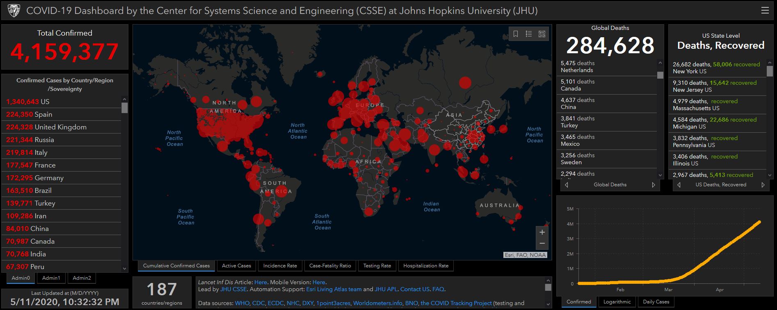Viewport: 777px width, 310px height.
Task: Select Russia in the country list
Action: click(x=62, y=140)
